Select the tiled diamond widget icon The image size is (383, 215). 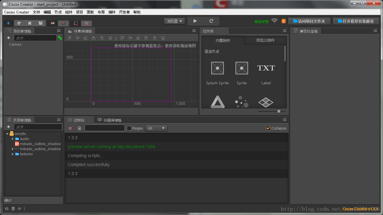coord(266,102)
